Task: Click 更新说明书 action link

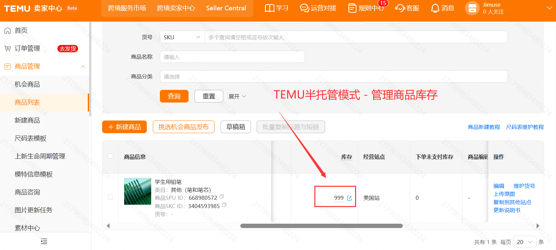Action: click(x=507, y=210)
